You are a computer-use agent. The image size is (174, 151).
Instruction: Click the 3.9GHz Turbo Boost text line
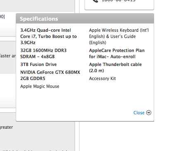point(28,42)
